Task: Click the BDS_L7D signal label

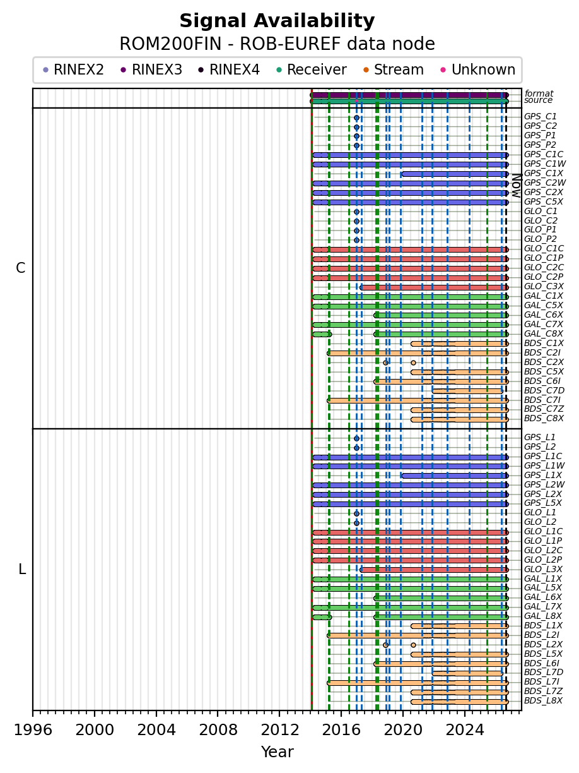Action: (x=543, y=673)
